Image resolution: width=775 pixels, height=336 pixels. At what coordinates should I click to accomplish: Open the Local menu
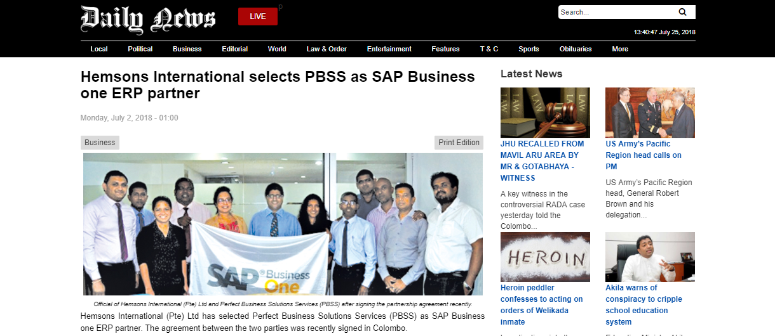(99, 49)
